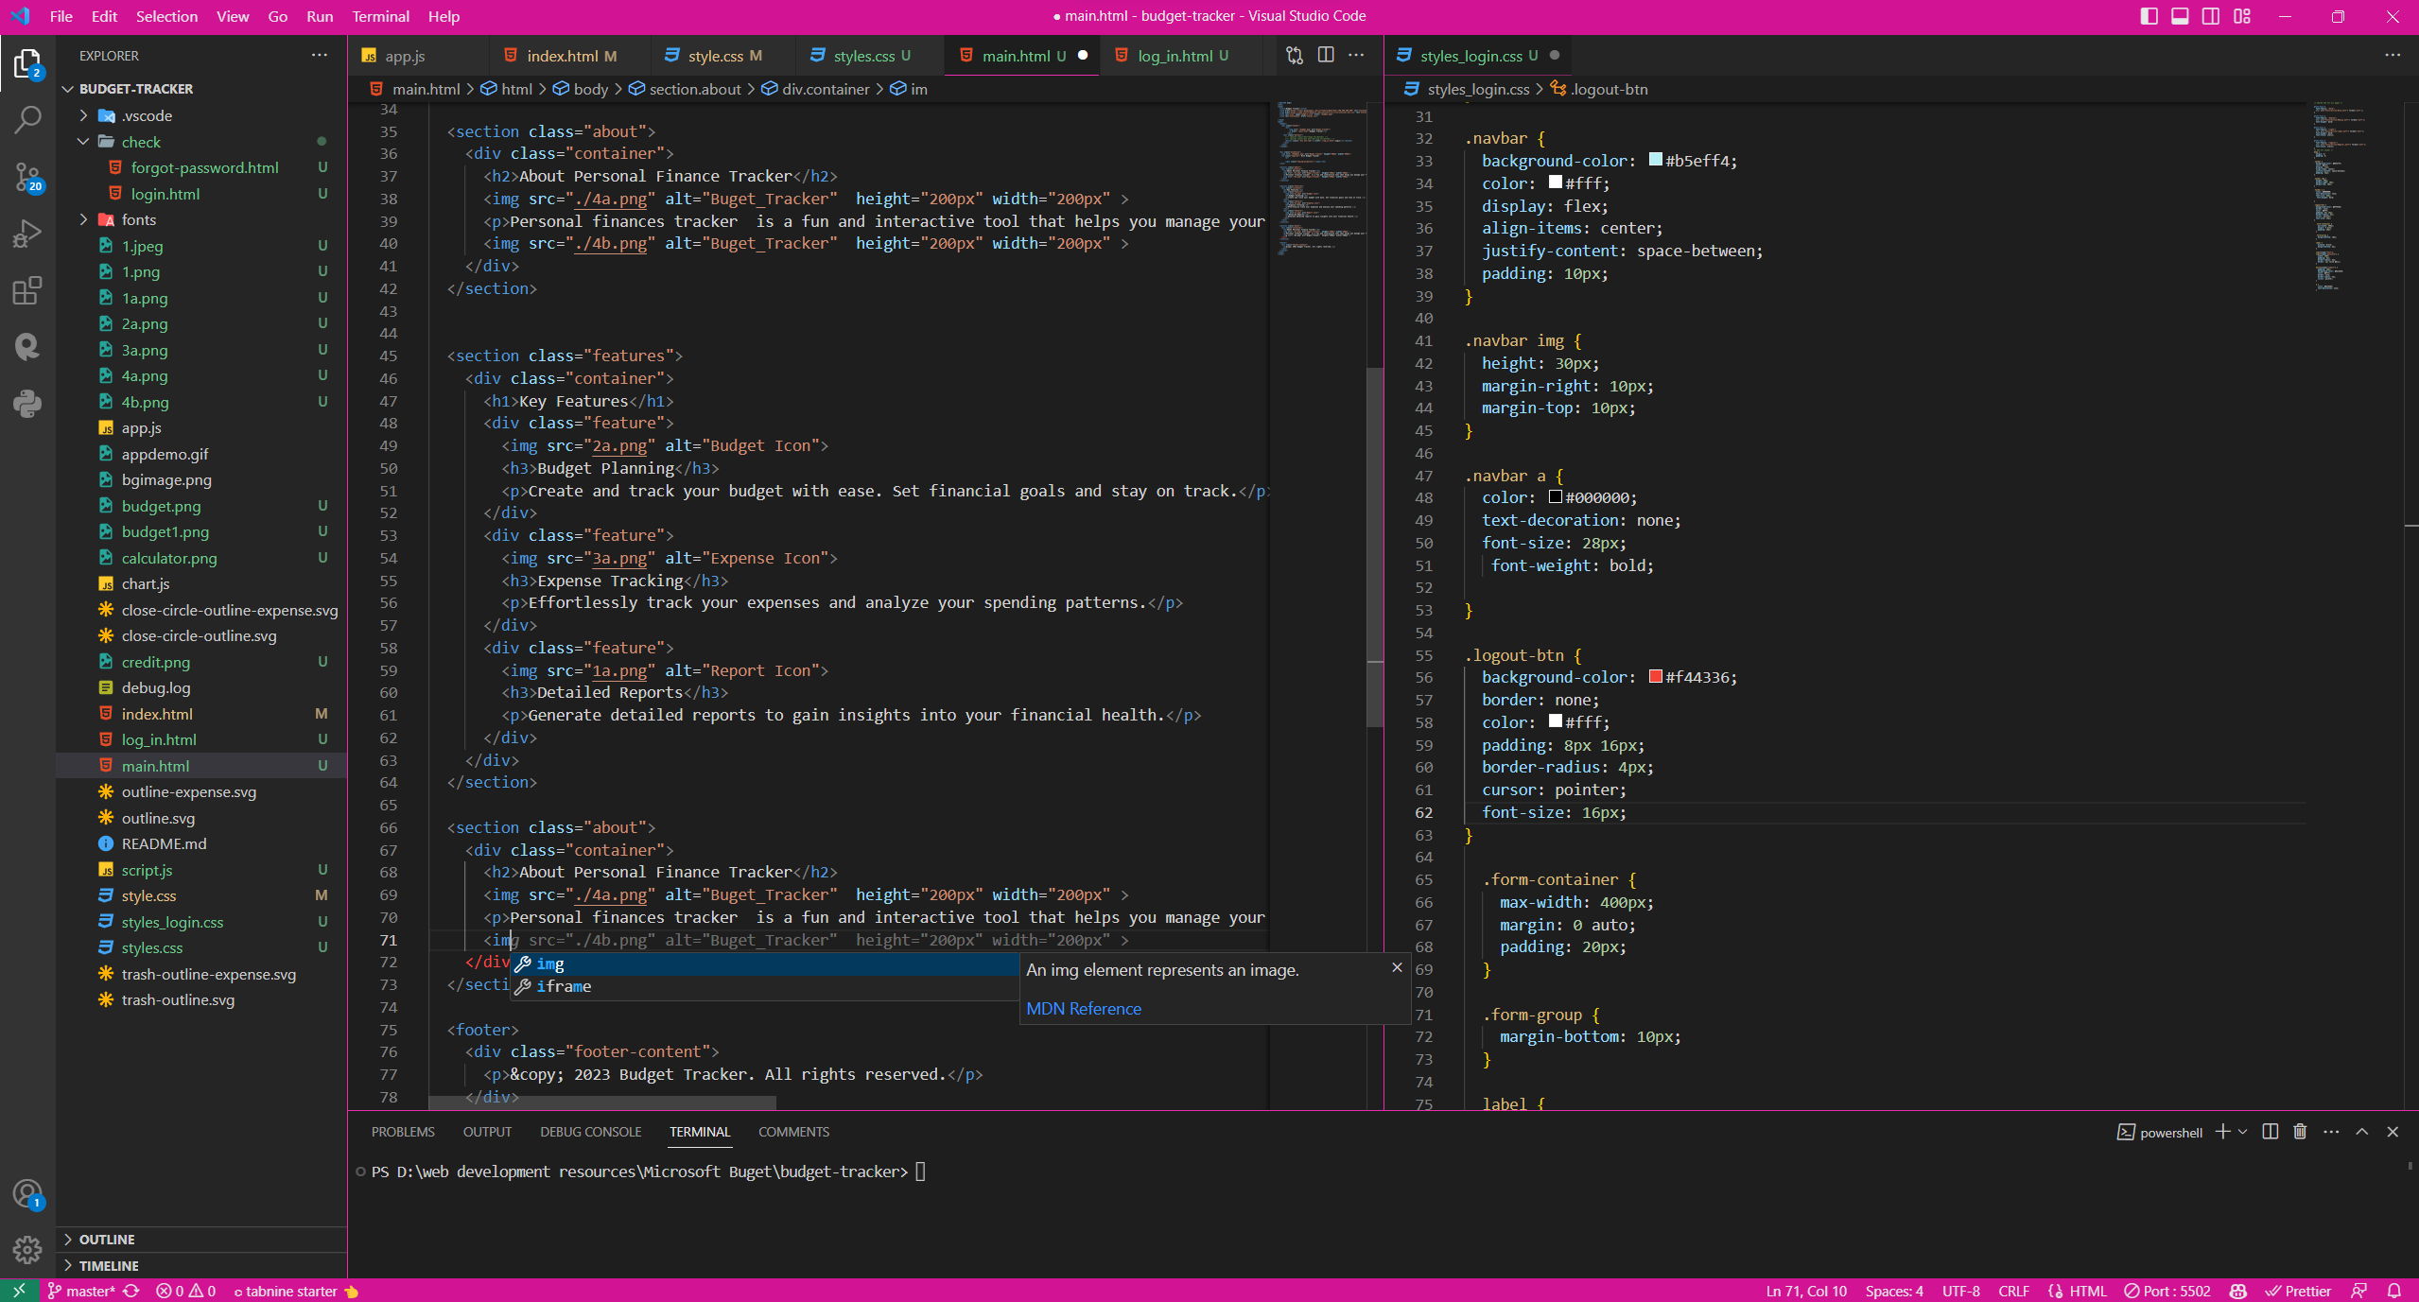The image size is (2419, 1302).
Task: Split the main.html editor to the right
Action: tap(1326, 56)
